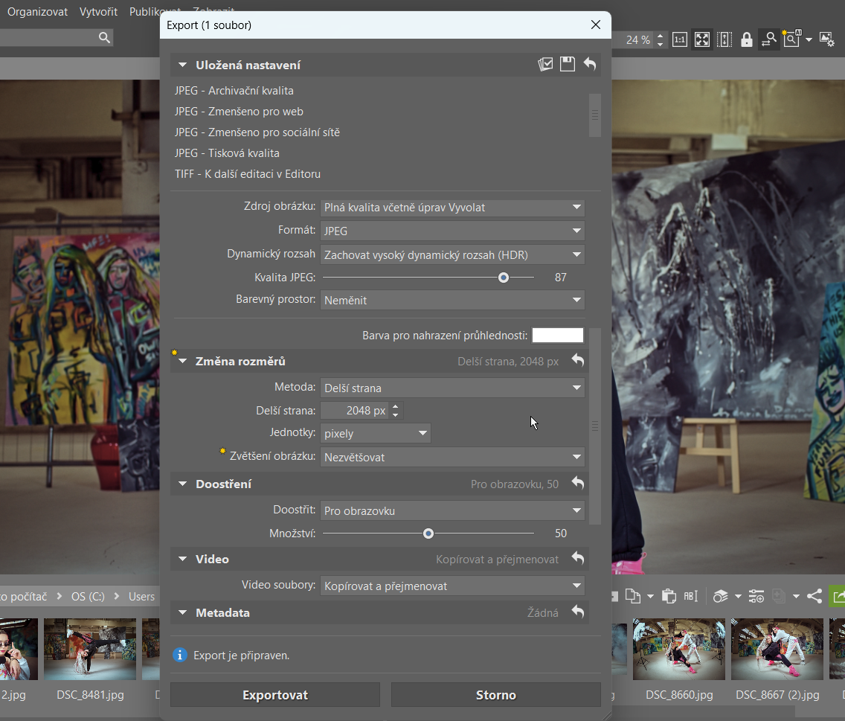Screen dimensions: 845x721
Task: Click the white transparency replacement color swatch
Action: [557, 336]
